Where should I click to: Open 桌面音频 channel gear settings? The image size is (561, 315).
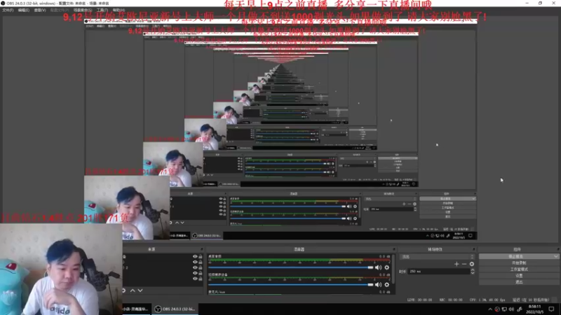(387, 267)
